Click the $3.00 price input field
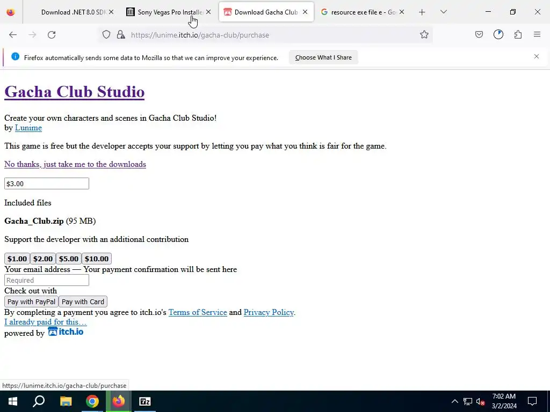The image size is (550, 412). [47, 183]
